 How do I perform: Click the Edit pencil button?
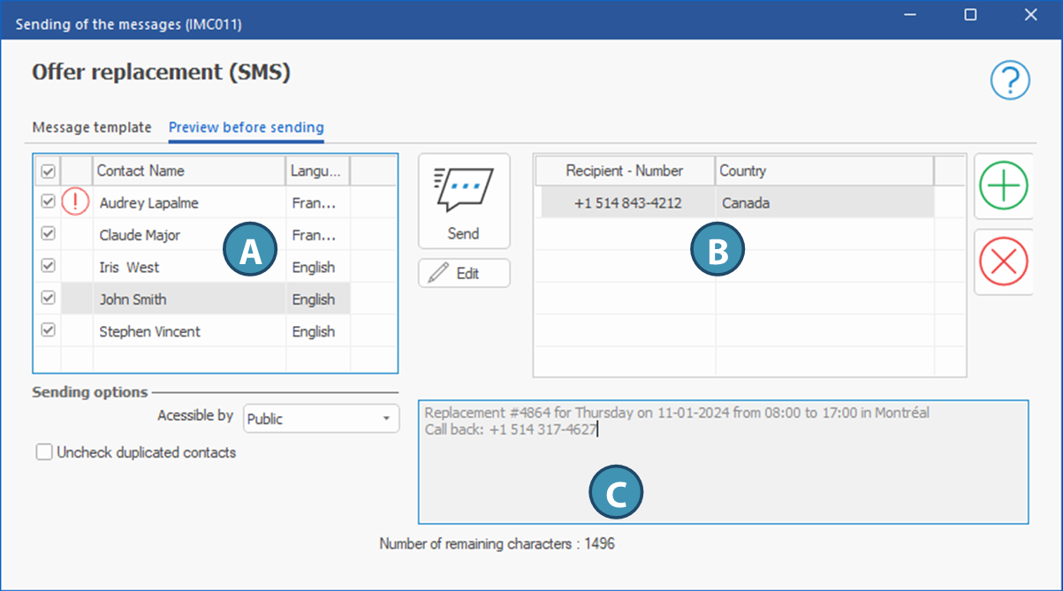(464, 273)
